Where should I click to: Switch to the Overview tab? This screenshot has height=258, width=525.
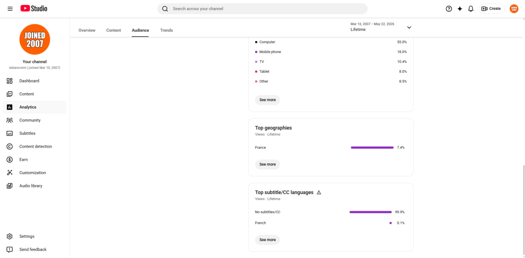pyautogui.click(x=87, y=30)
